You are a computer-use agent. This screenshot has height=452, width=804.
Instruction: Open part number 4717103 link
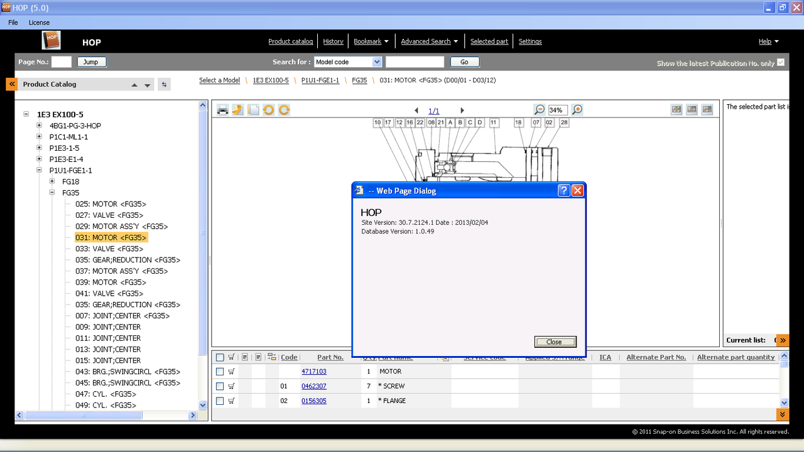point(314,372)
